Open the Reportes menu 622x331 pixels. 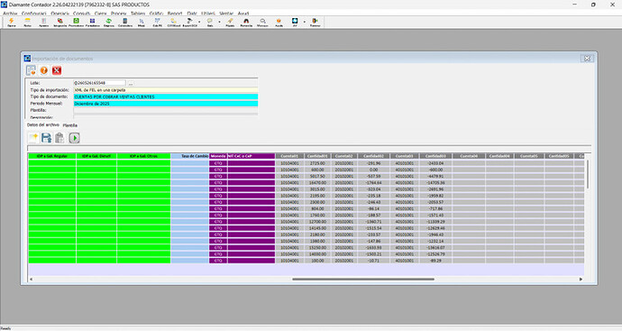click(175, 14)
